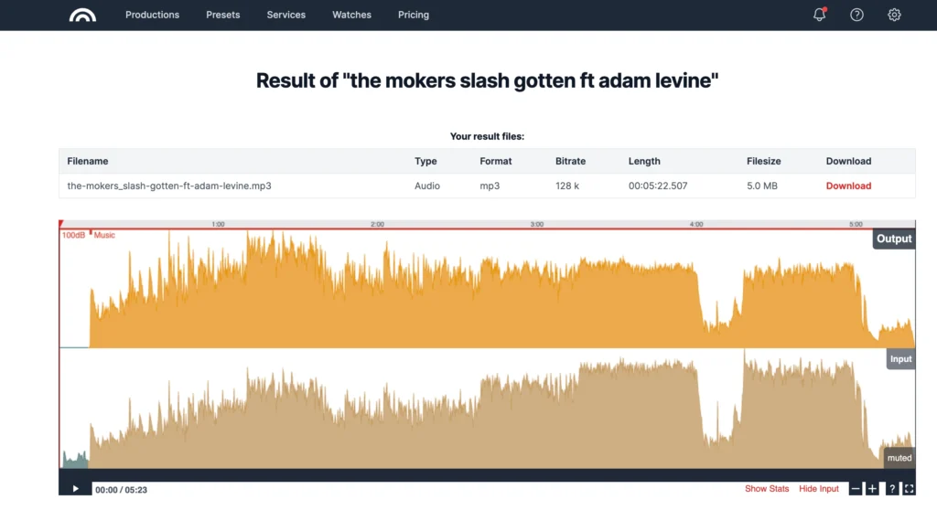Toggle the Input track label

point(900,359)
